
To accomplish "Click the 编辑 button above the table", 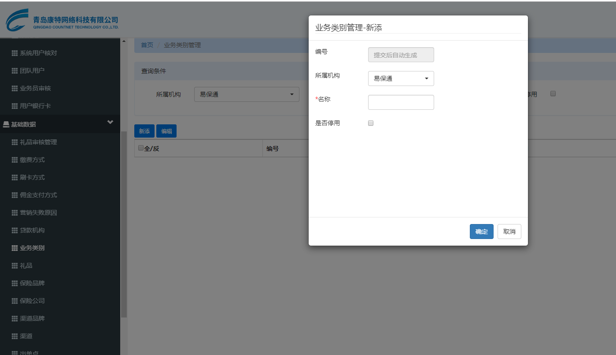I will pos(166,131).
